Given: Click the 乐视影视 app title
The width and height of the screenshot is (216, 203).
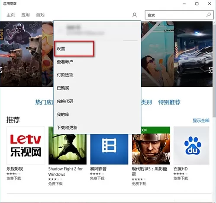Looking at the screenshot, I should [x=15, y=168].
